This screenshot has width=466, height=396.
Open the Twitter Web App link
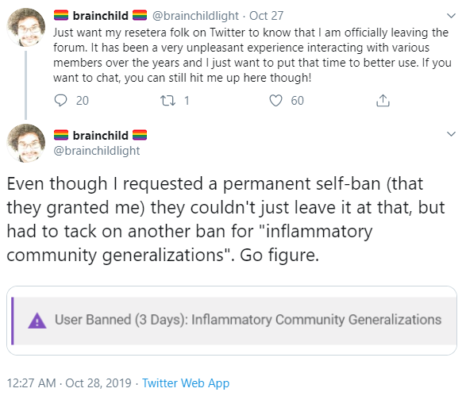pos(186,383)
